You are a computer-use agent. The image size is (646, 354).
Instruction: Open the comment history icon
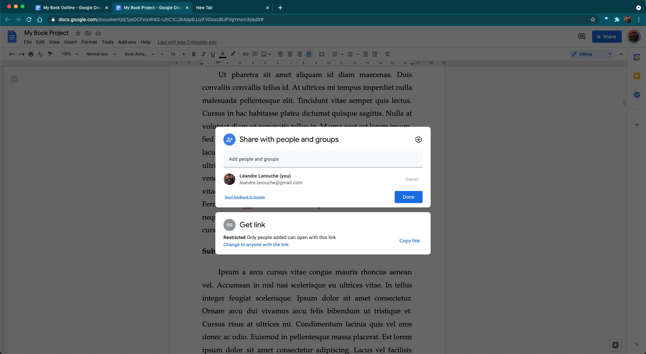coord(581,37)
